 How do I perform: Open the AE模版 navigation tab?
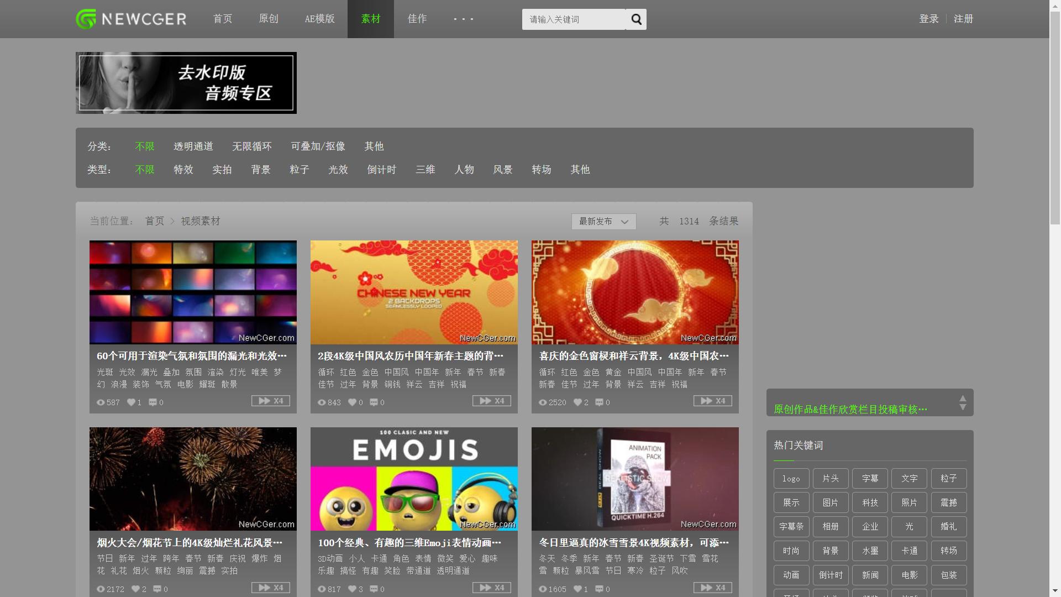click(x=319, y=19)
